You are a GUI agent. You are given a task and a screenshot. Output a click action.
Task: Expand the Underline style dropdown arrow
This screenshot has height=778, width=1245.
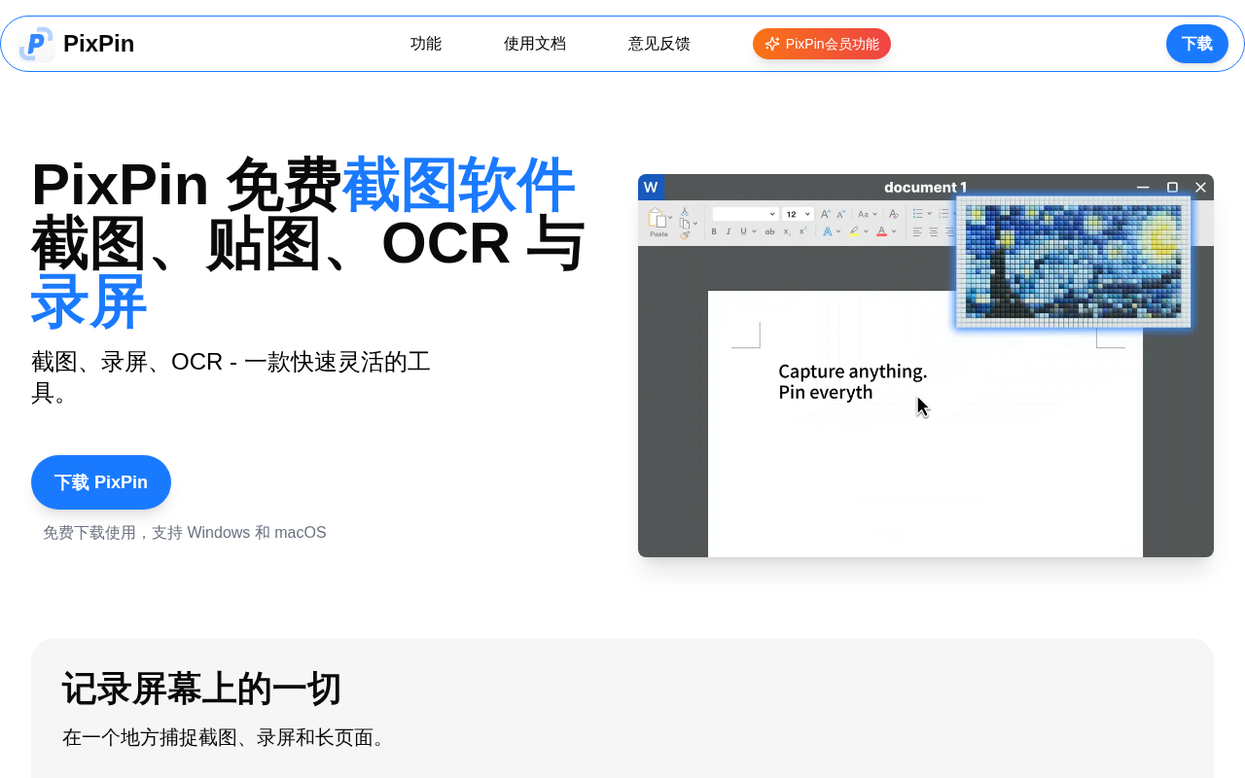tap(754, 231)
